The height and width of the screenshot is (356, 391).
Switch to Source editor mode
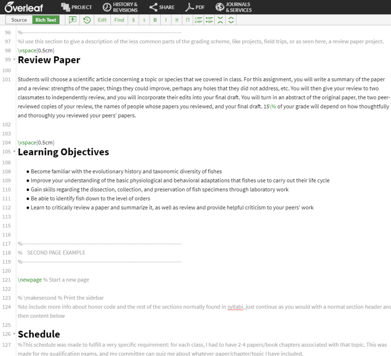click(19, 20)
